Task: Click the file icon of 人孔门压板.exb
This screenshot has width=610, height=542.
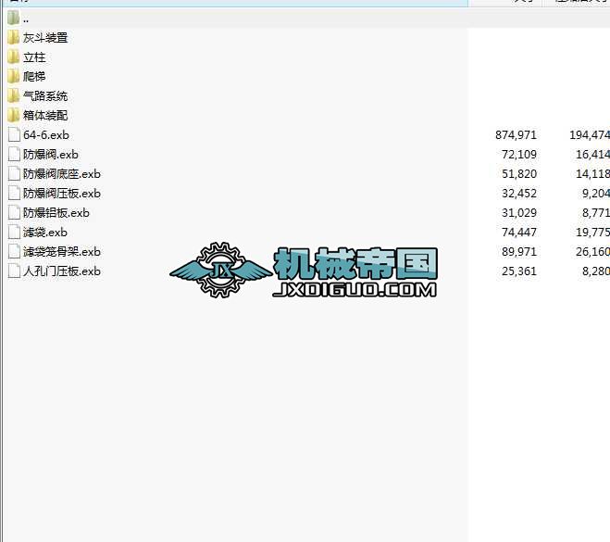Action: [x=14, y=271]
